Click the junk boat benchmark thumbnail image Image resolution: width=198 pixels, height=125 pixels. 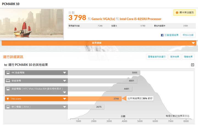(32, 24)
